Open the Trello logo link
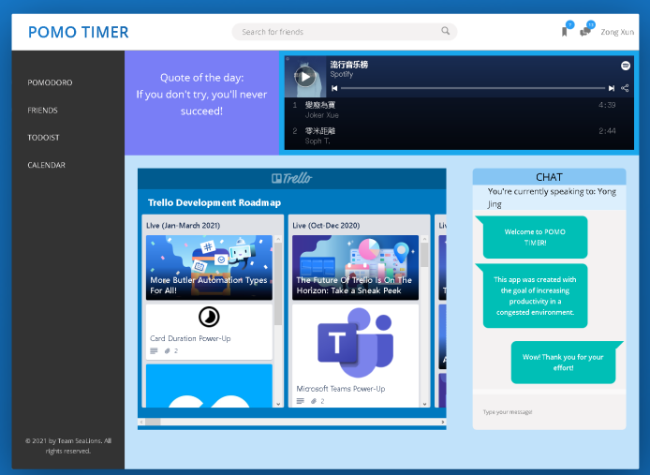 click(x=292, y=178)
